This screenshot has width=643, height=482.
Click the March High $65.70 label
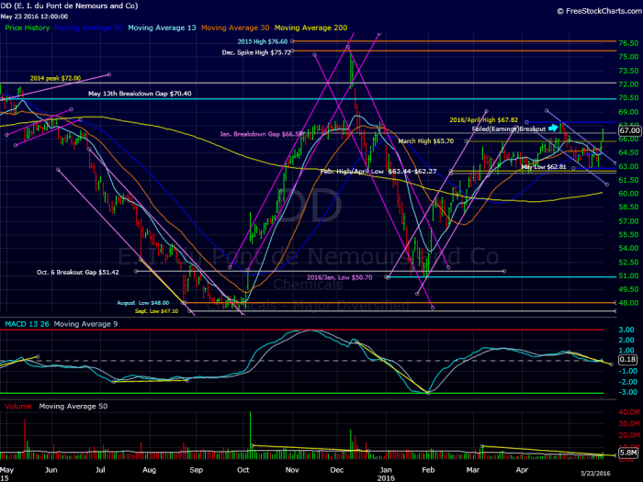point(426,141)
